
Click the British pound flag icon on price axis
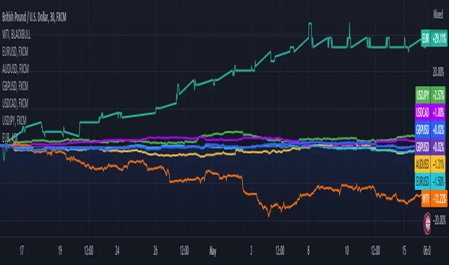point(427,224)
